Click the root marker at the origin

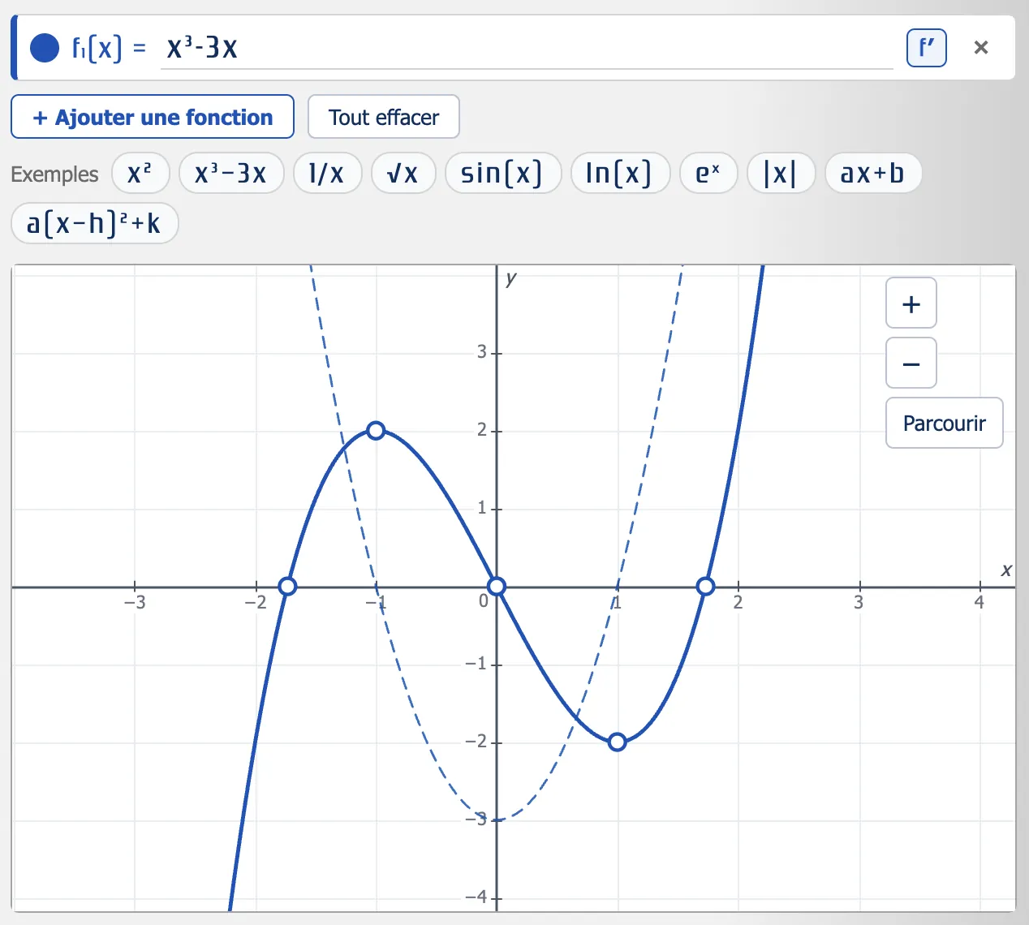tap(497, 586)
